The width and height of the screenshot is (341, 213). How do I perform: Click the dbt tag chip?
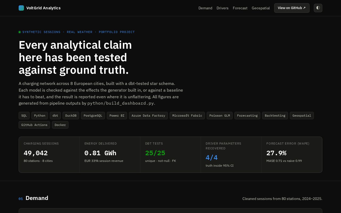tap(55, 116)
